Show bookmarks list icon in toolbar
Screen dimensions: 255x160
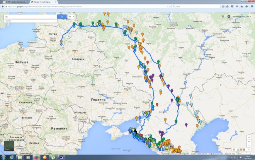tap(228, 7)
